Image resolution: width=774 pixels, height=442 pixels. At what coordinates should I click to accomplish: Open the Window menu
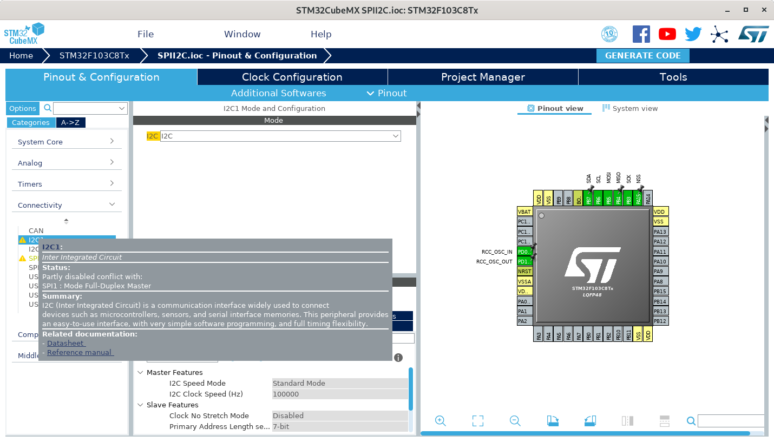pos(242,34)
